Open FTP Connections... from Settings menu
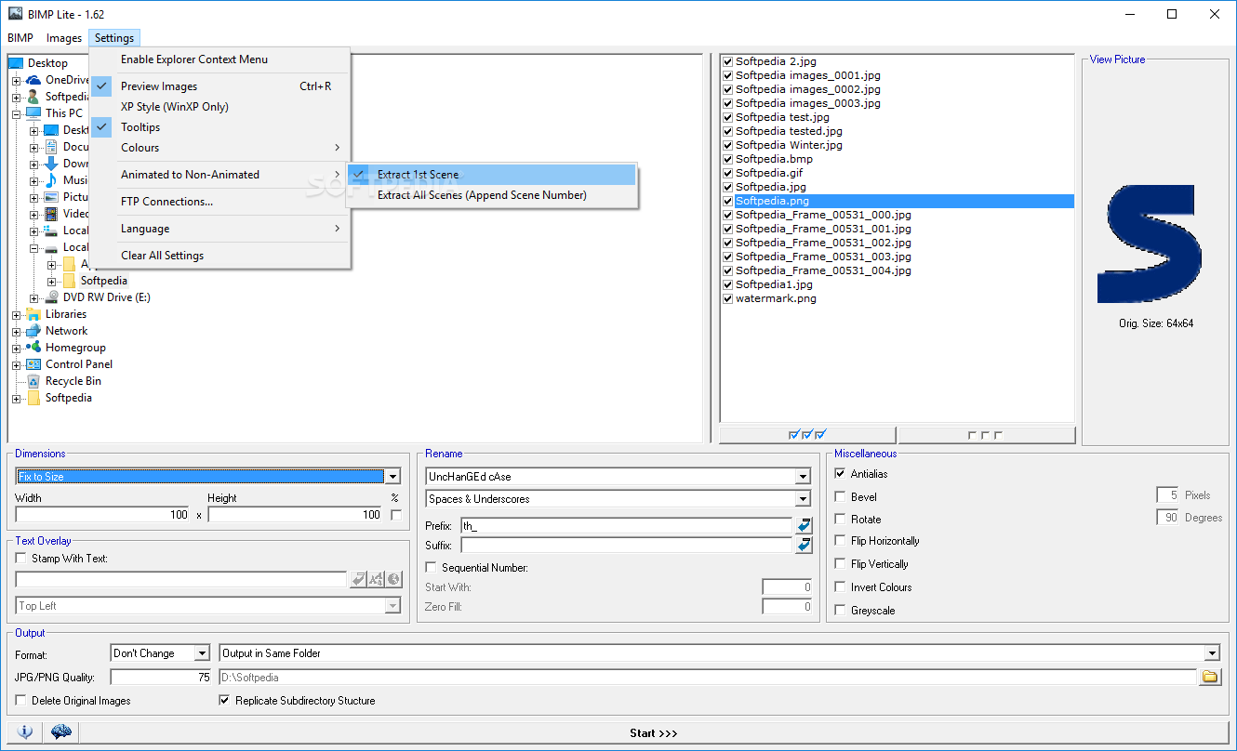 (219, 202)
